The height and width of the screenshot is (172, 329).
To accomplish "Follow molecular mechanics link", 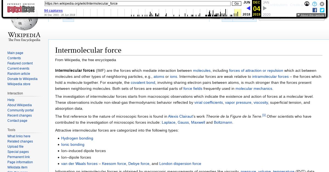I will click(254, 88).
